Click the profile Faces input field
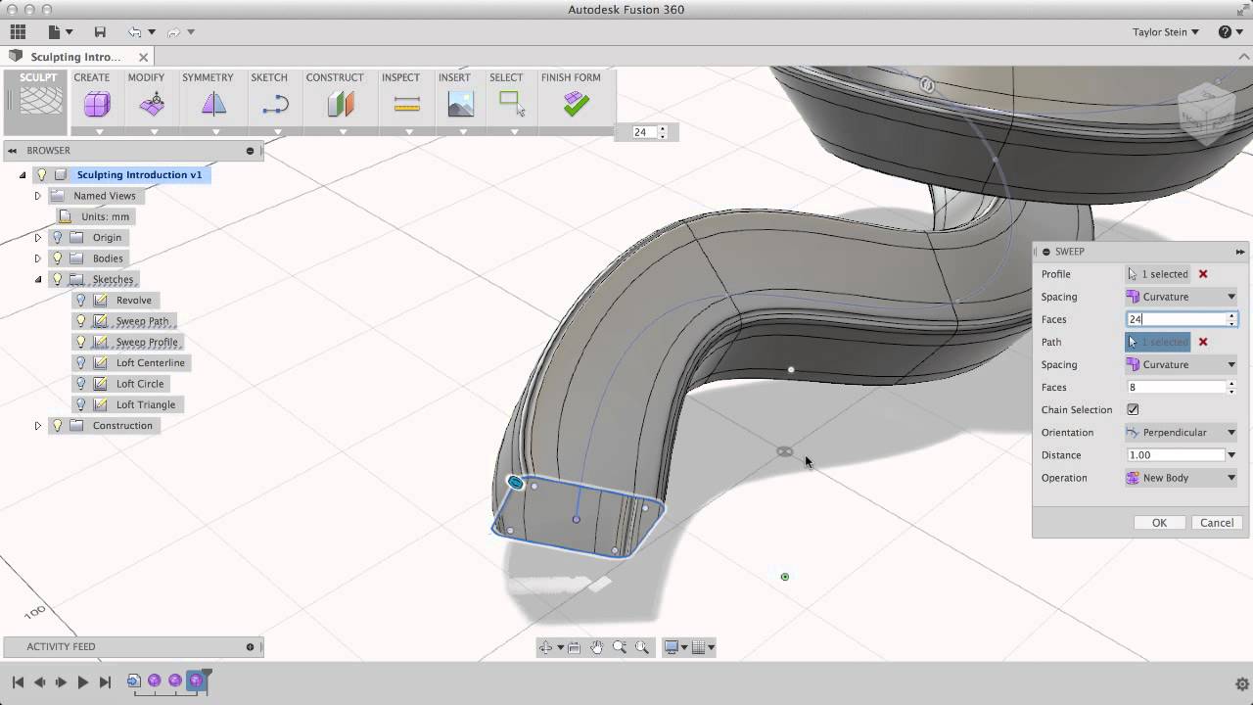1253x705 pixels. coord(1176,319)
